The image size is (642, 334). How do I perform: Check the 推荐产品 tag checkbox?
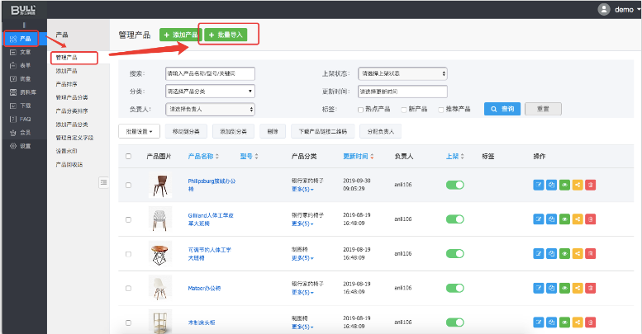coord(441,110)
